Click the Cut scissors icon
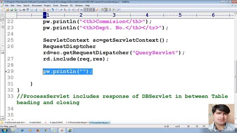The width and height of the screenshot is (237, 133). click(36, 10)
